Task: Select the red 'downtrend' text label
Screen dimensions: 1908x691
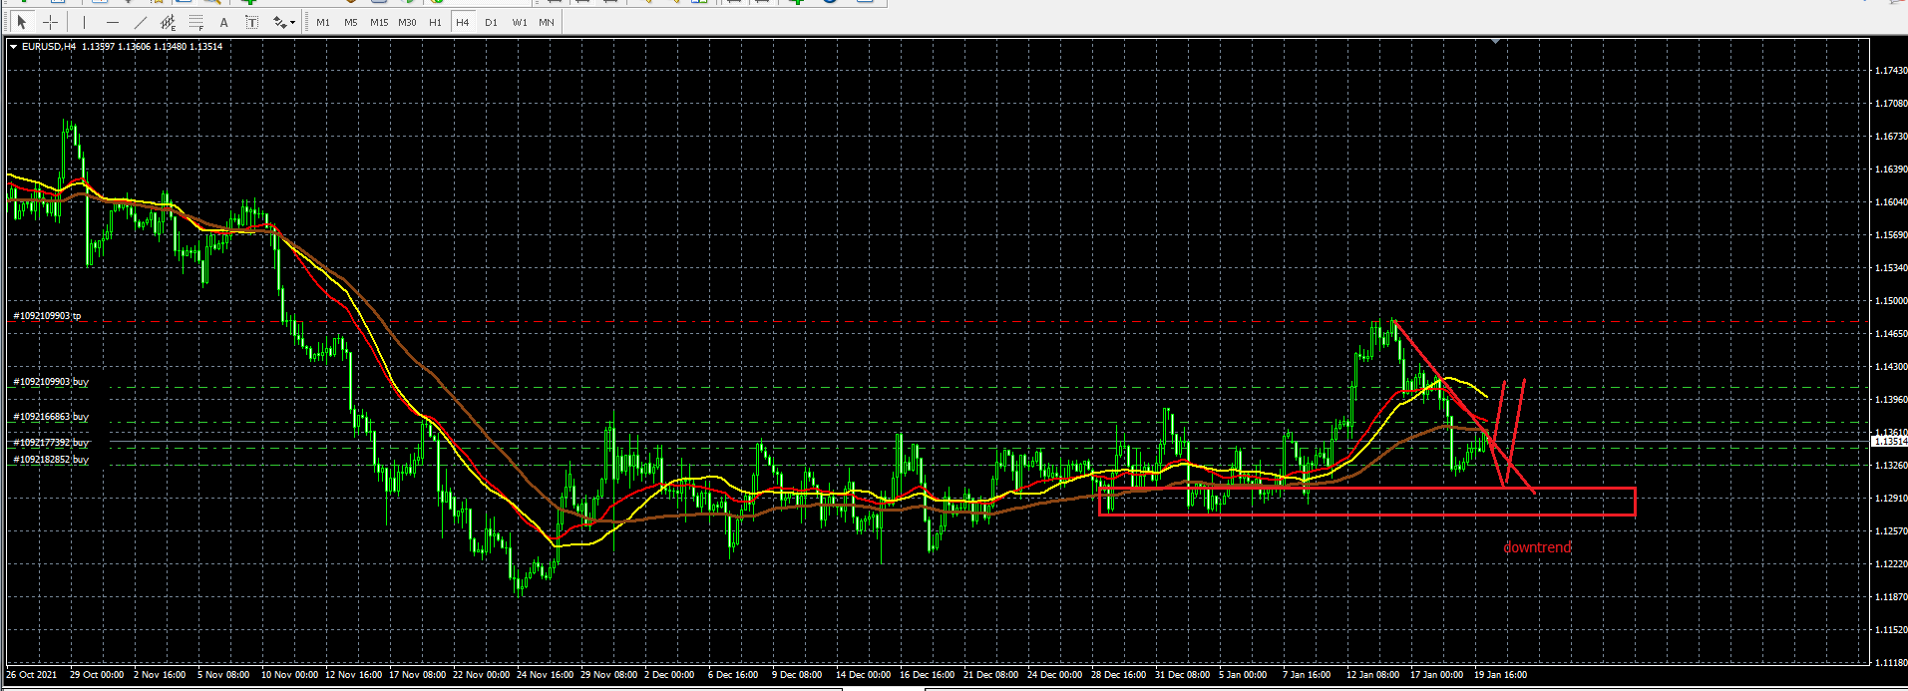Action: click(1537, 547)
